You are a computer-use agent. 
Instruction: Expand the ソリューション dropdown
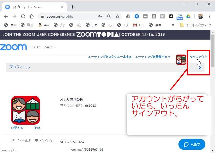44,47
